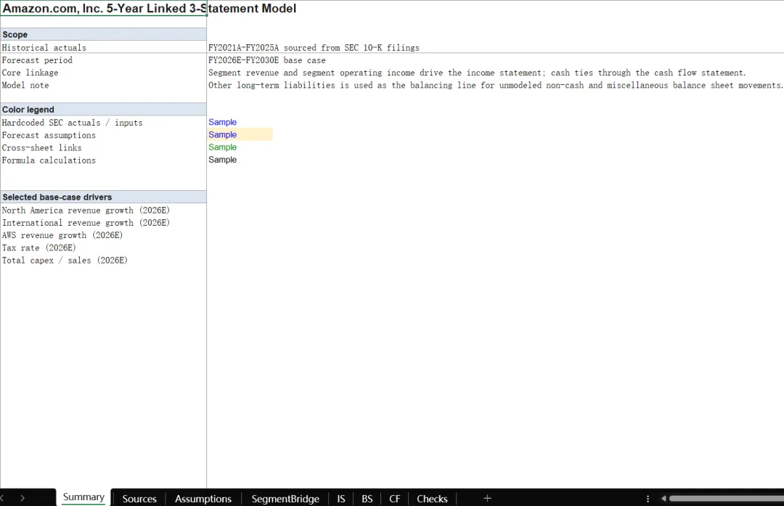Open the three-dot sheet options icon
Viewport: 784px width, 506px height.
(648, 499)
